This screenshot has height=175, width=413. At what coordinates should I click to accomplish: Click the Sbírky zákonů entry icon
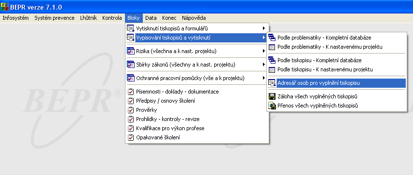pyautogui.click(x=131, y=65)
